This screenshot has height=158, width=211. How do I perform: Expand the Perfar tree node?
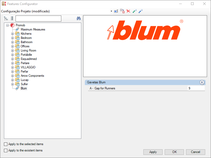(x=12, y=72)
